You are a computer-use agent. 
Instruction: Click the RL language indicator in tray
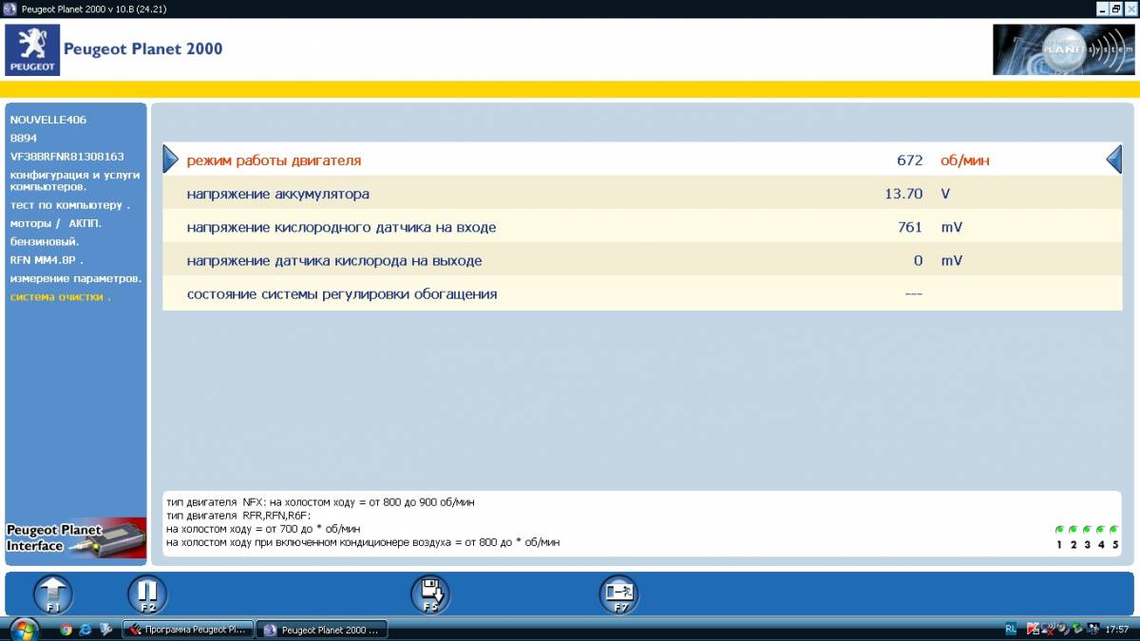tap(1011, 629)
